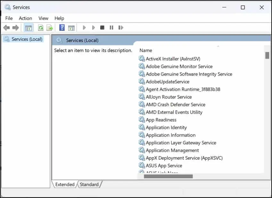Sort services by the Name column header
This screenshot has width=272, height=198.
[x=146, y=50]
